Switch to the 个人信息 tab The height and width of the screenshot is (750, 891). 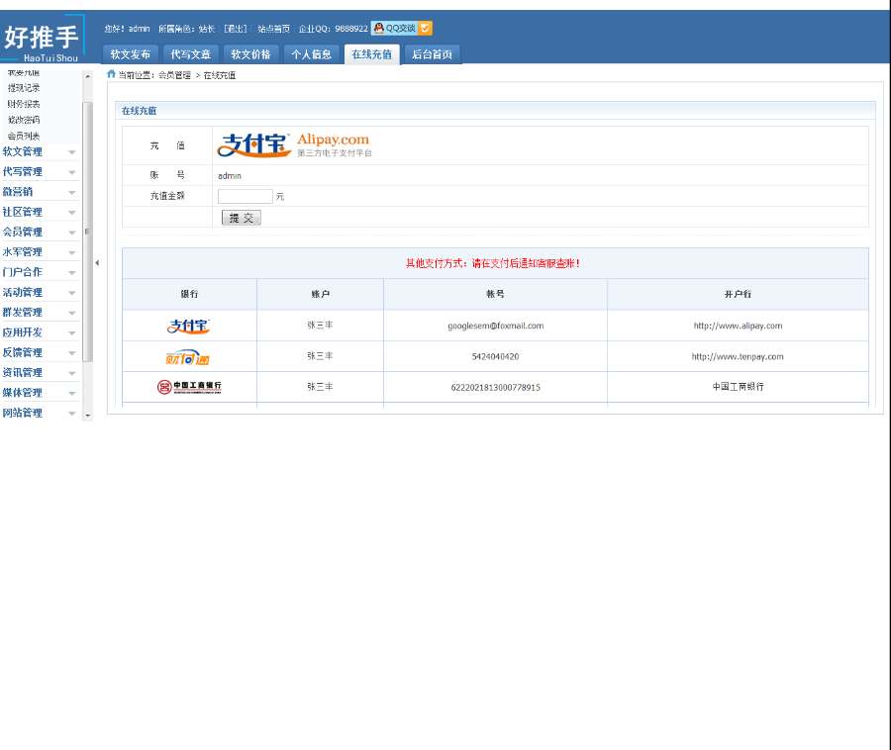(312, 54)
